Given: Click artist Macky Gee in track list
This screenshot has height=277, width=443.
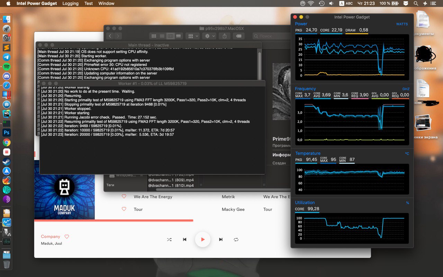Looking at the screenshot, I should point(233,209).
